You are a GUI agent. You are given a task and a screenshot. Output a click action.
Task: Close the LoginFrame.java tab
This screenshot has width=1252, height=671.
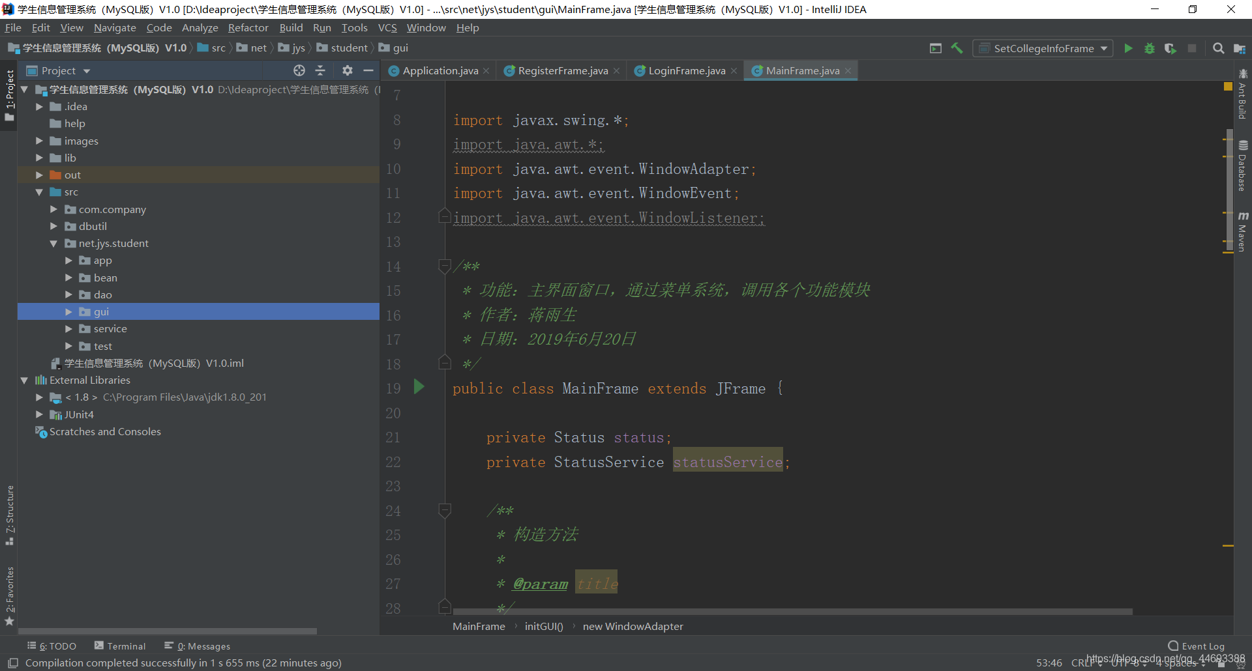tap(734, 71)
